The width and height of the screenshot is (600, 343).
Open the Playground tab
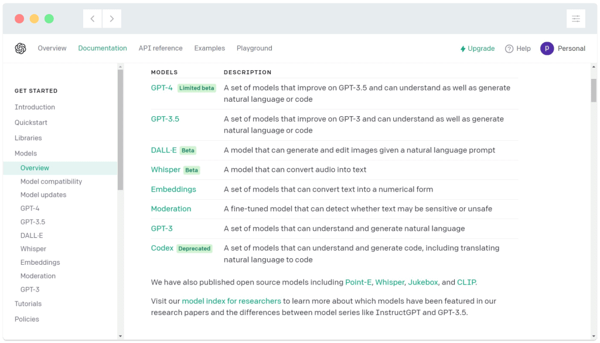tap(254, 48)
